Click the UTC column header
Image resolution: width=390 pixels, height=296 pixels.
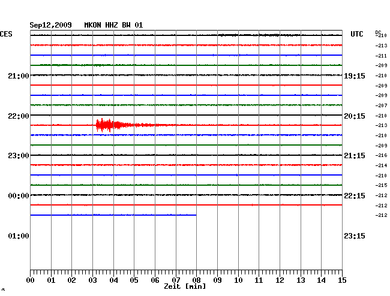coord(356,34)
